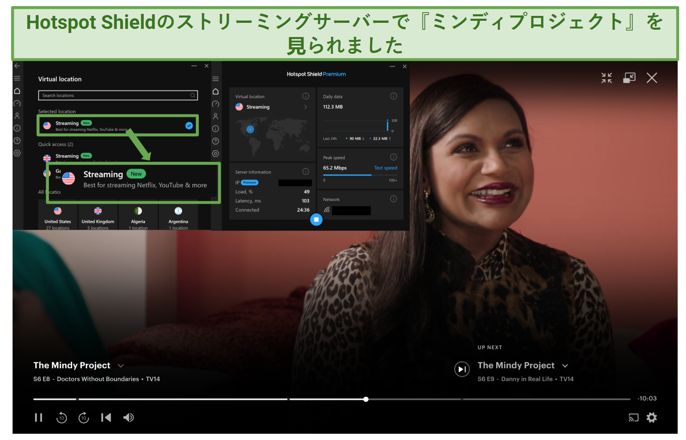The height and width of the screenshot is (440, 686).
Task: Play next episode Danny in Real Life
Action: tap(462, 369)
